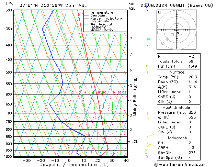216x167 pixels.
Task: Open the weatheronline.co.uk link
Action: 184,164
